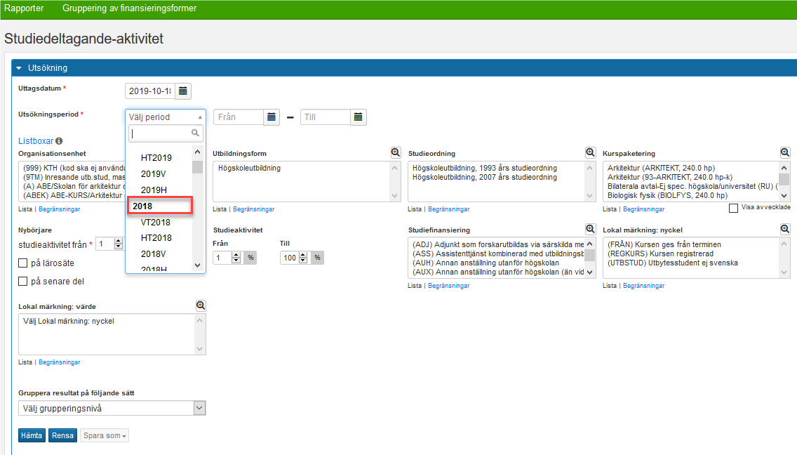Collapse the Utsökning panel

[19, 68]
